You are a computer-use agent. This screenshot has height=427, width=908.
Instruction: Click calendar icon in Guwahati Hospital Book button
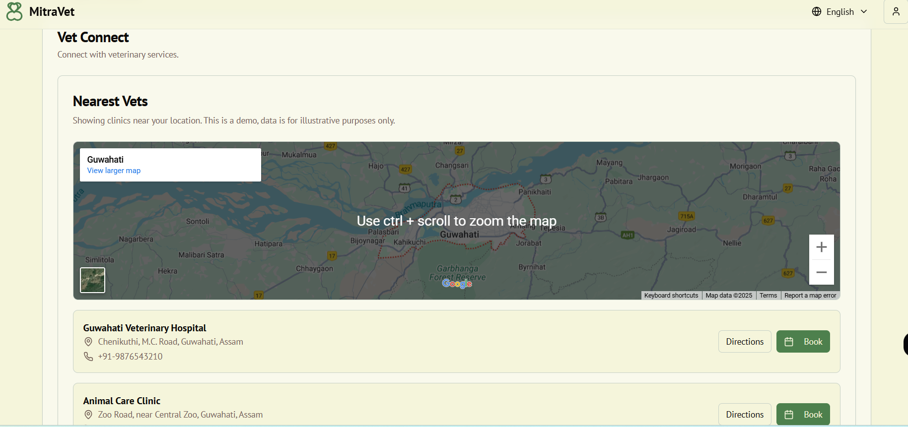tap(789, 342)
